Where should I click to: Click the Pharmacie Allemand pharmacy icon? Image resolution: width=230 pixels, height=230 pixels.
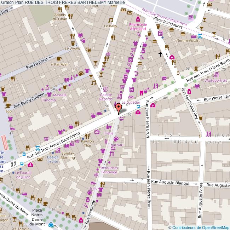point(137,18)
